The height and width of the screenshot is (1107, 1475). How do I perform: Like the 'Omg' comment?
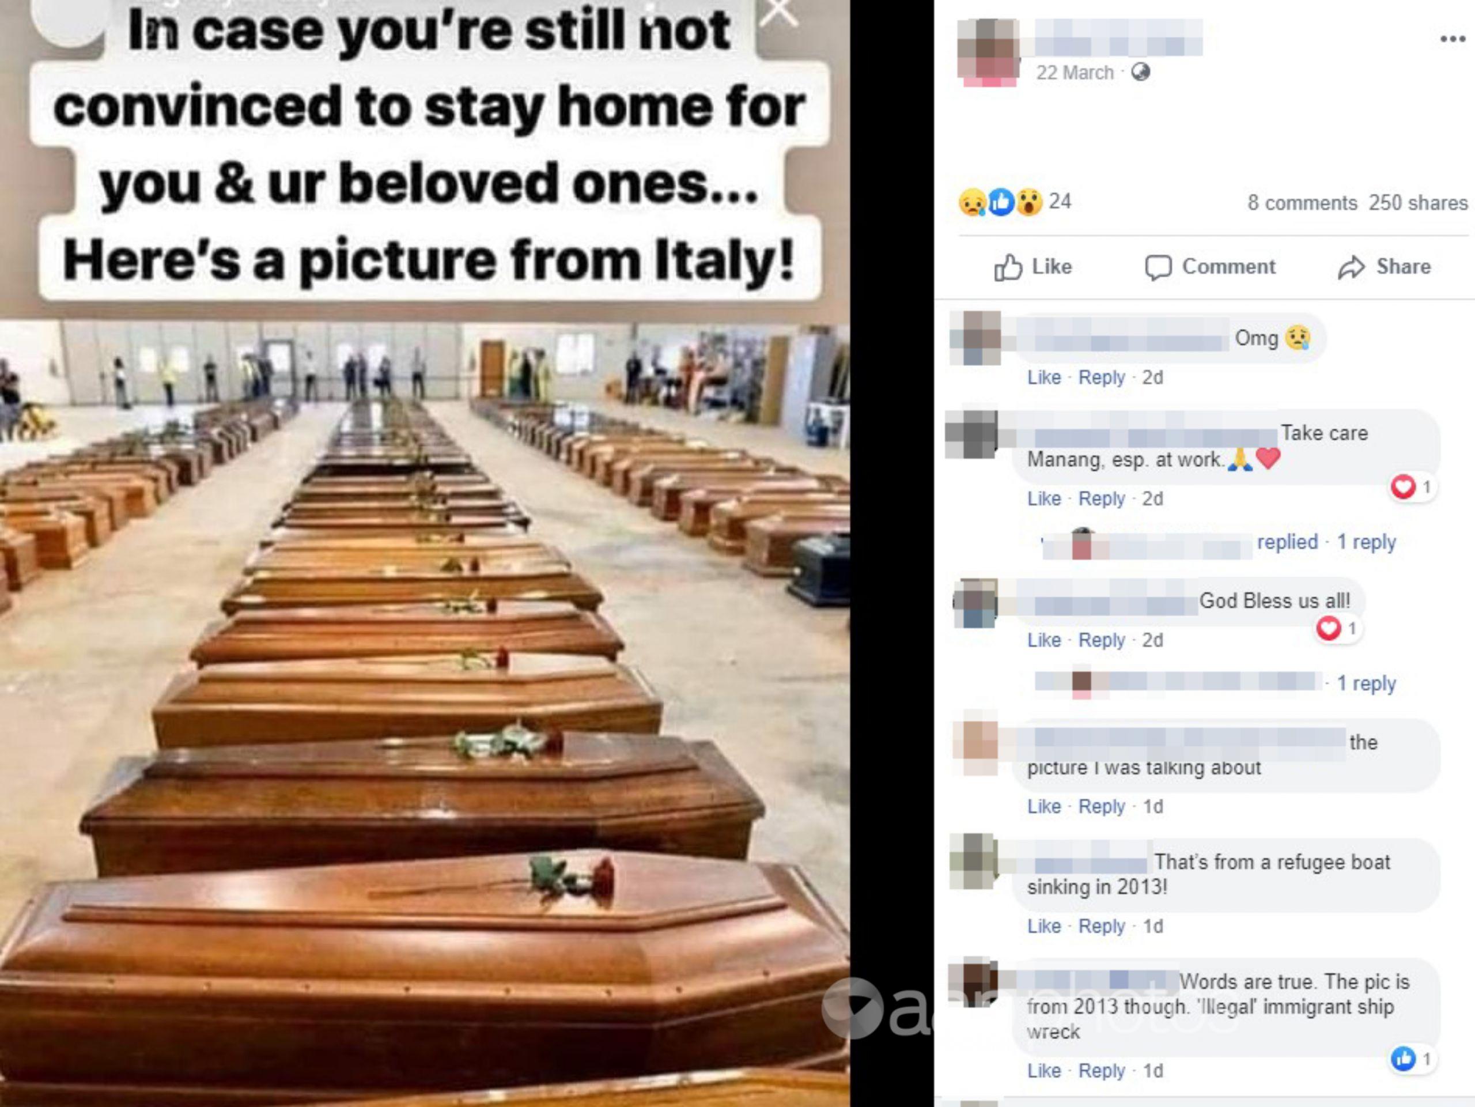click(1043, 377)
